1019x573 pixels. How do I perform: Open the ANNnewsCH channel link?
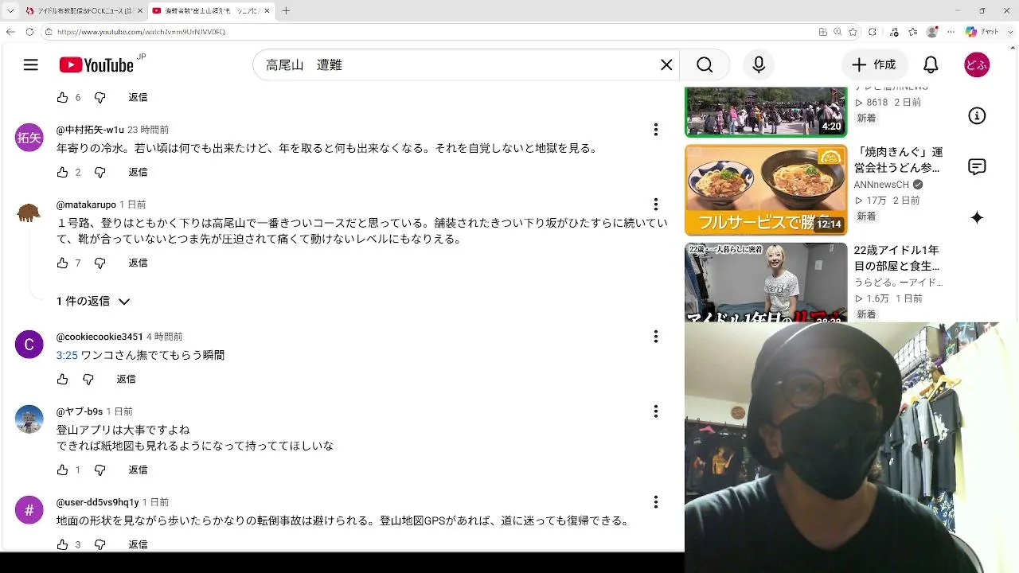(x=881, y=185)
